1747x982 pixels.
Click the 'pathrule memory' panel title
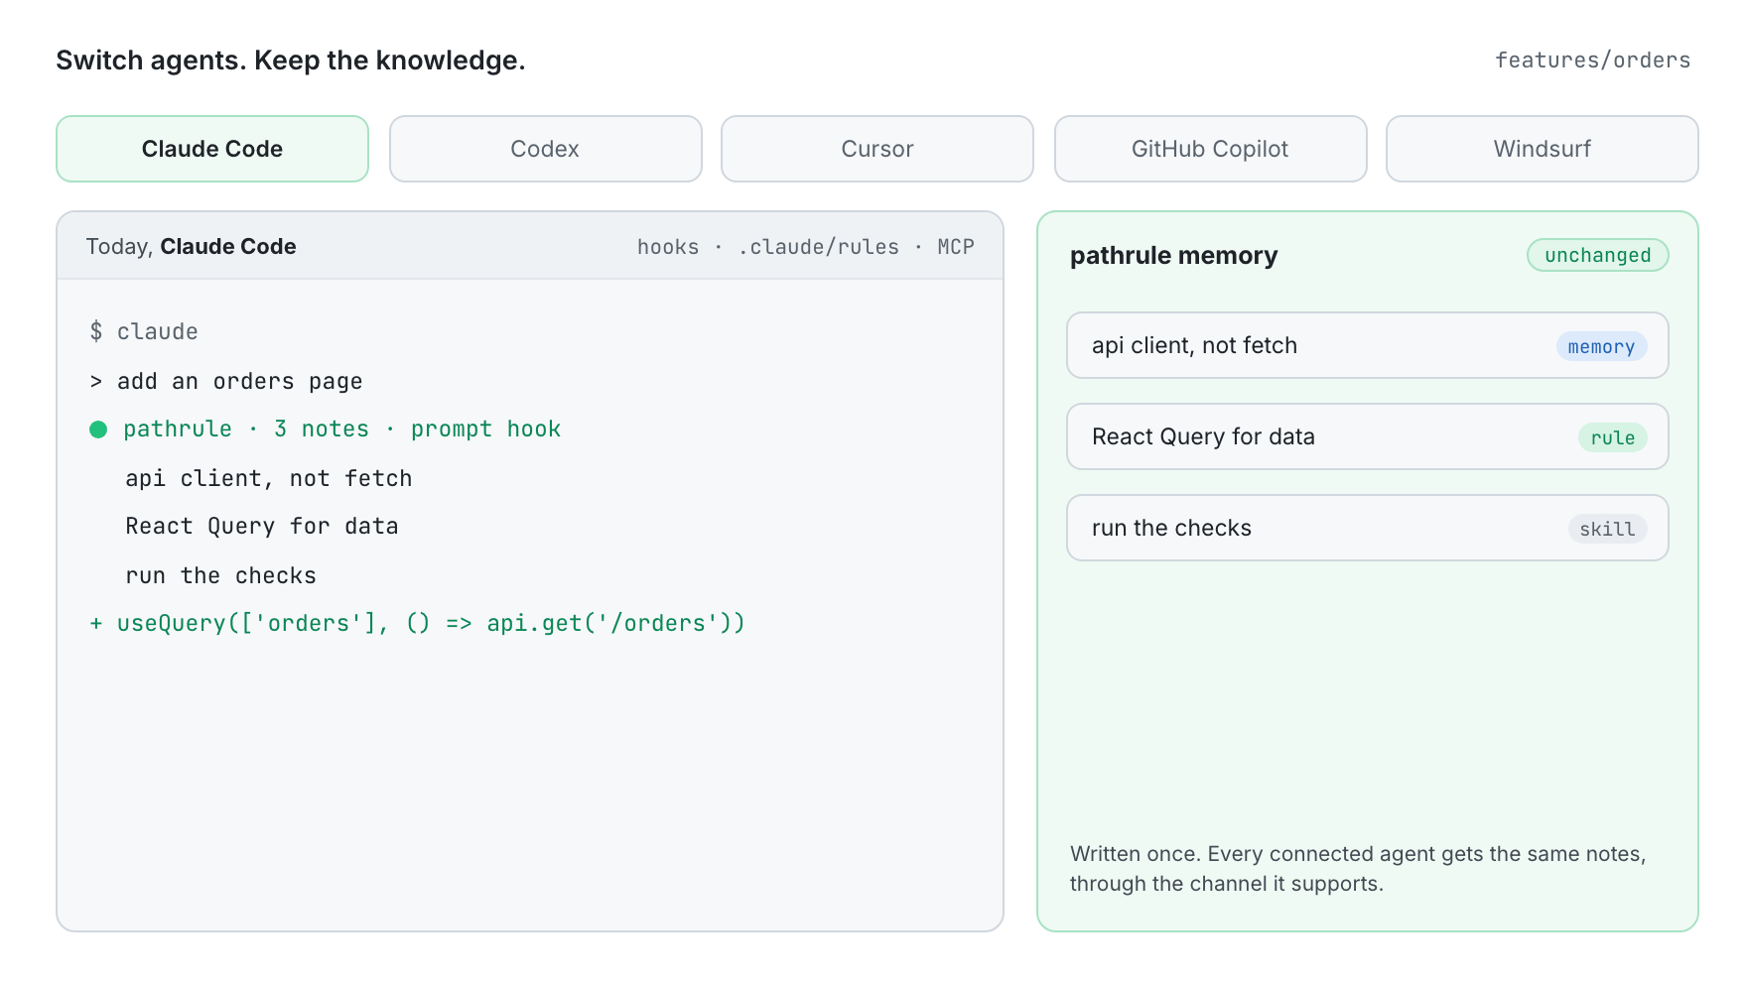pos(1173,256)
